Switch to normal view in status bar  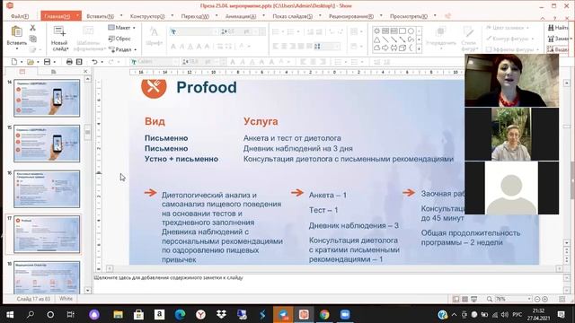point(456,299)
